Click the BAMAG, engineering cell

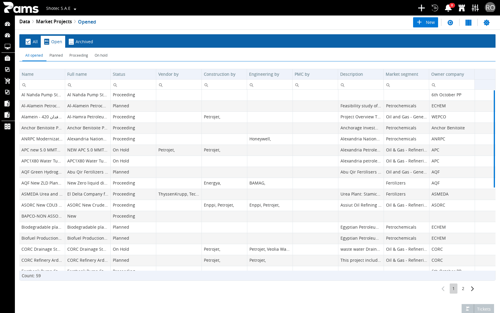coord(270,183)
